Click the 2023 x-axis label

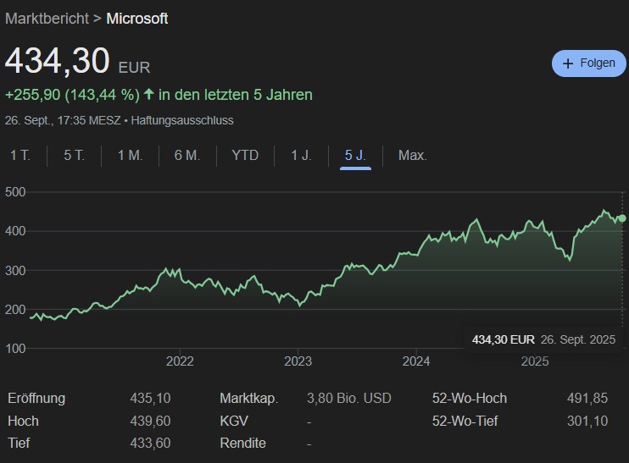point(298,361)
